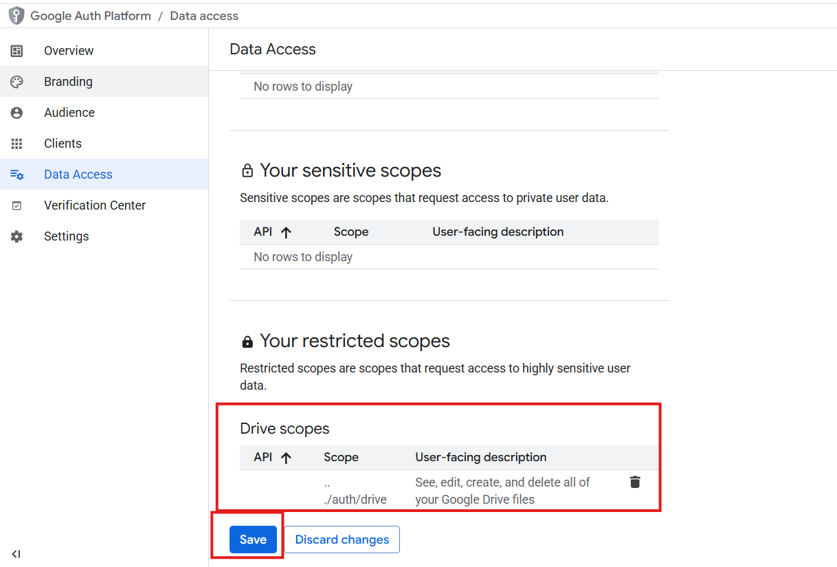
Task: Click the Branding palette icon
Action: [16, 82]
